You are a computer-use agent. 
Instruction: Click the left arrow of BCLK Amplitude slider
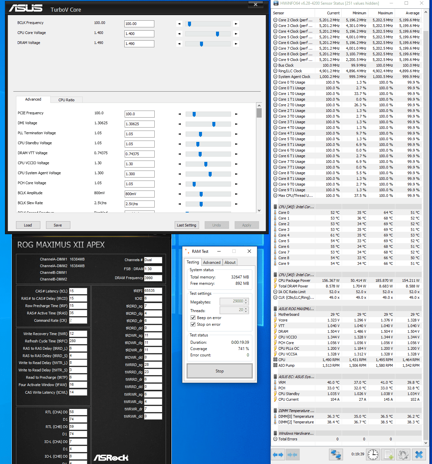point(179,194)
